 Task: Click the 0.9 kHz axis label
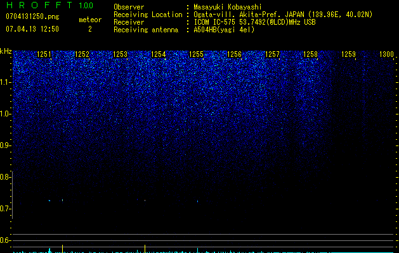(x=5, y=145)
